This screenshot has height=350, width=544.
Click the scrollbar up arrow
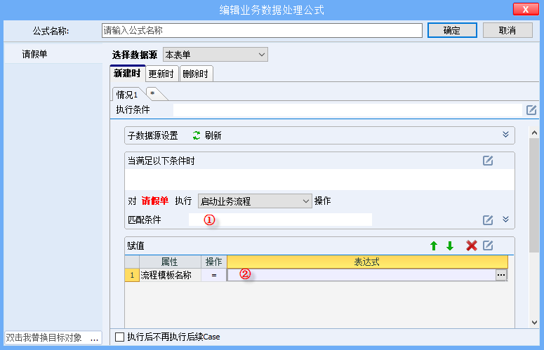[534, 133]
